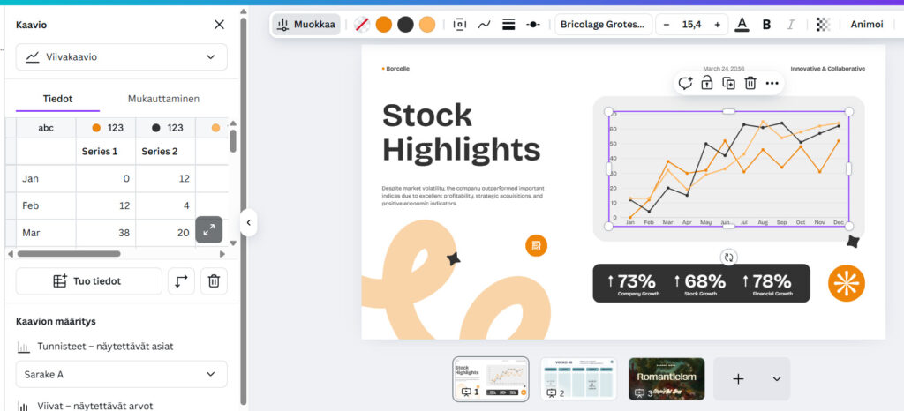This screenshot has width=904, height=411.
Task: Open the transparency checkerboard tool
Action: coord(823,25)
